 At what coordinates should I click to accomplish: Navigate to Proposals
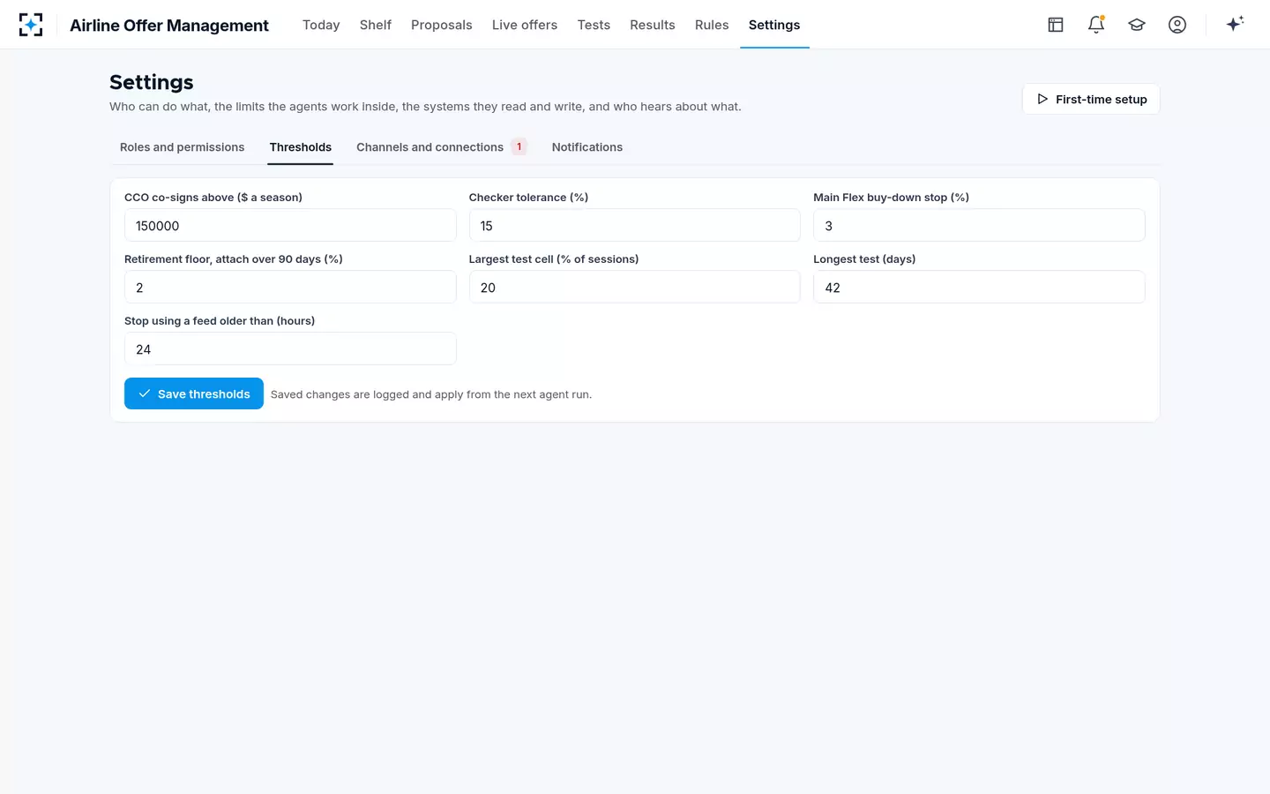(x=442, y=25)
